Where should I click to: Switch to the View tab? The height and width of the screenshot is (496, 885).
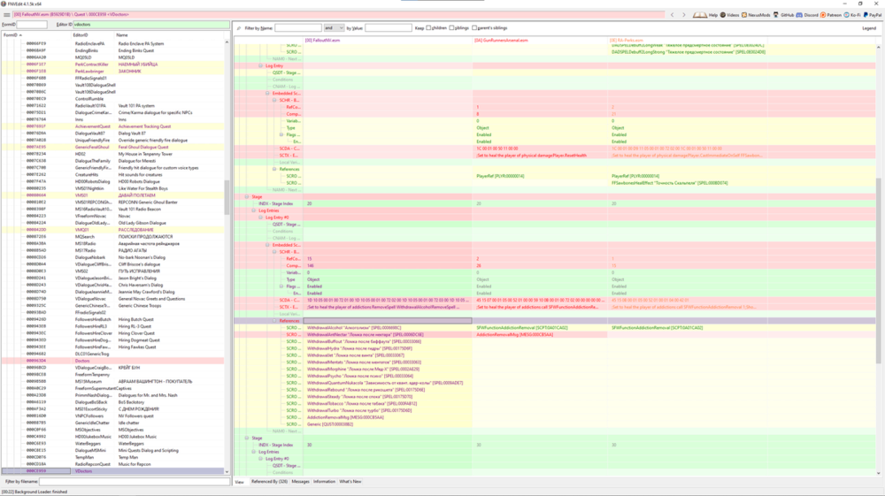[x=239, y=482]
